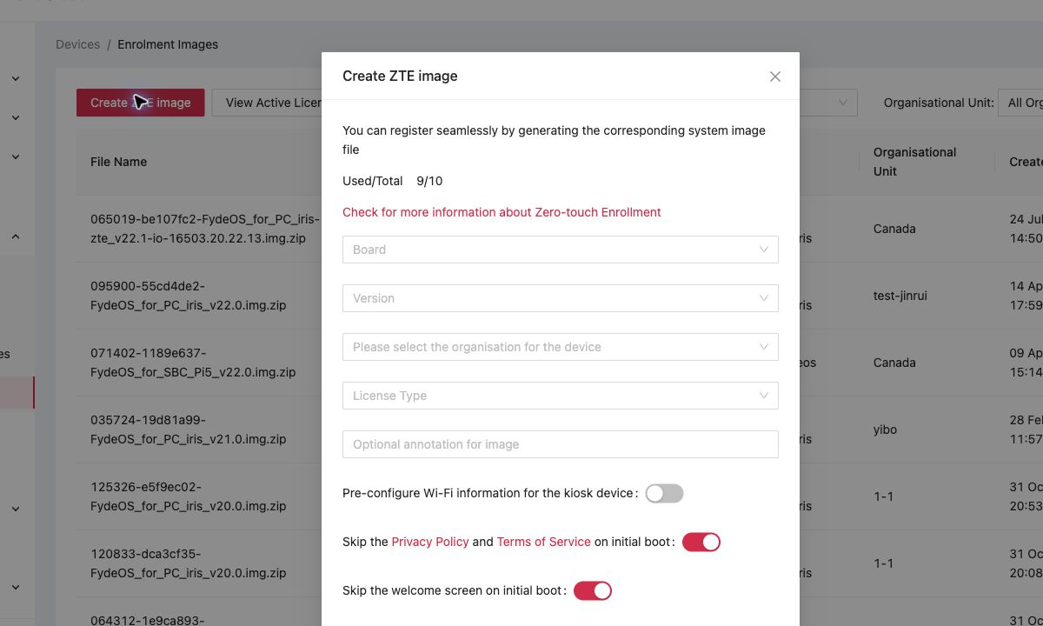The width and height of the screenshot is (1043, 626).
Task: Open the Privacy Policy link
Action: point(430,542)
